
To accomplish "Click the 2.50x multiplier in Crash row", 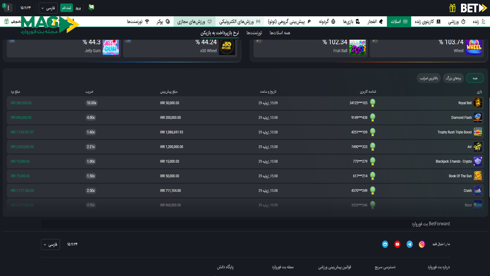I will click(91, 191).
